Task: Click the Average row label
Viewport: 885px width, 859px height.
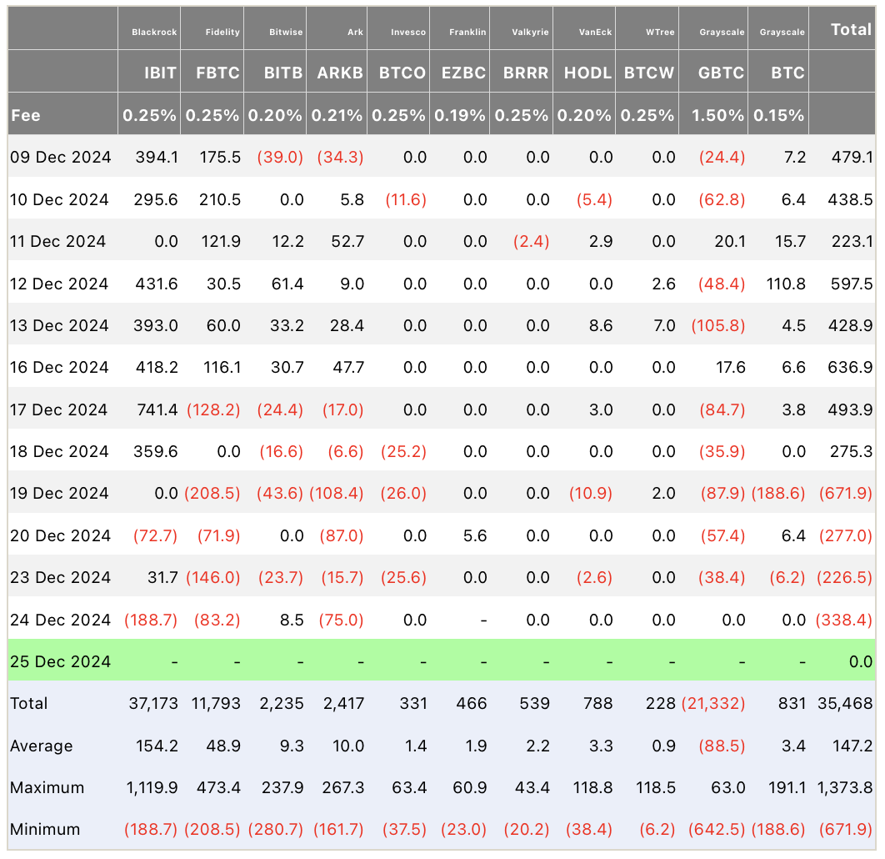Action: 41,746
